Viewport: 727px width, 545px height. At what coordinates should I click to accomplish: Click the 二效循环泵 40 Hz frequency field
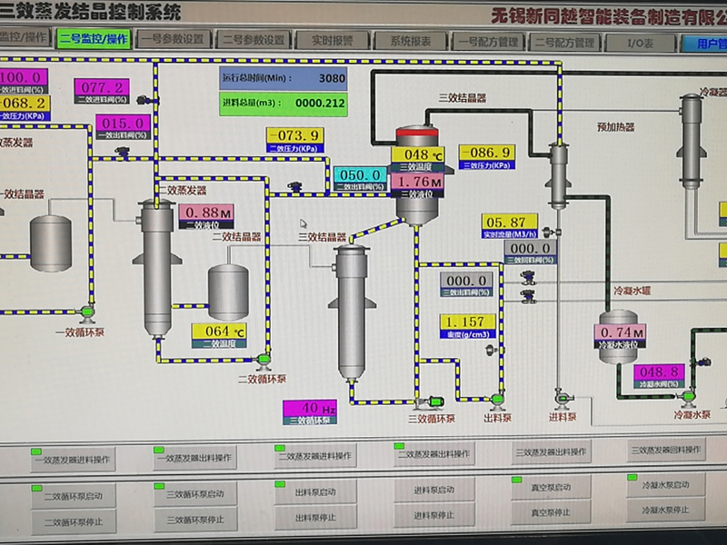coord(309,409)
